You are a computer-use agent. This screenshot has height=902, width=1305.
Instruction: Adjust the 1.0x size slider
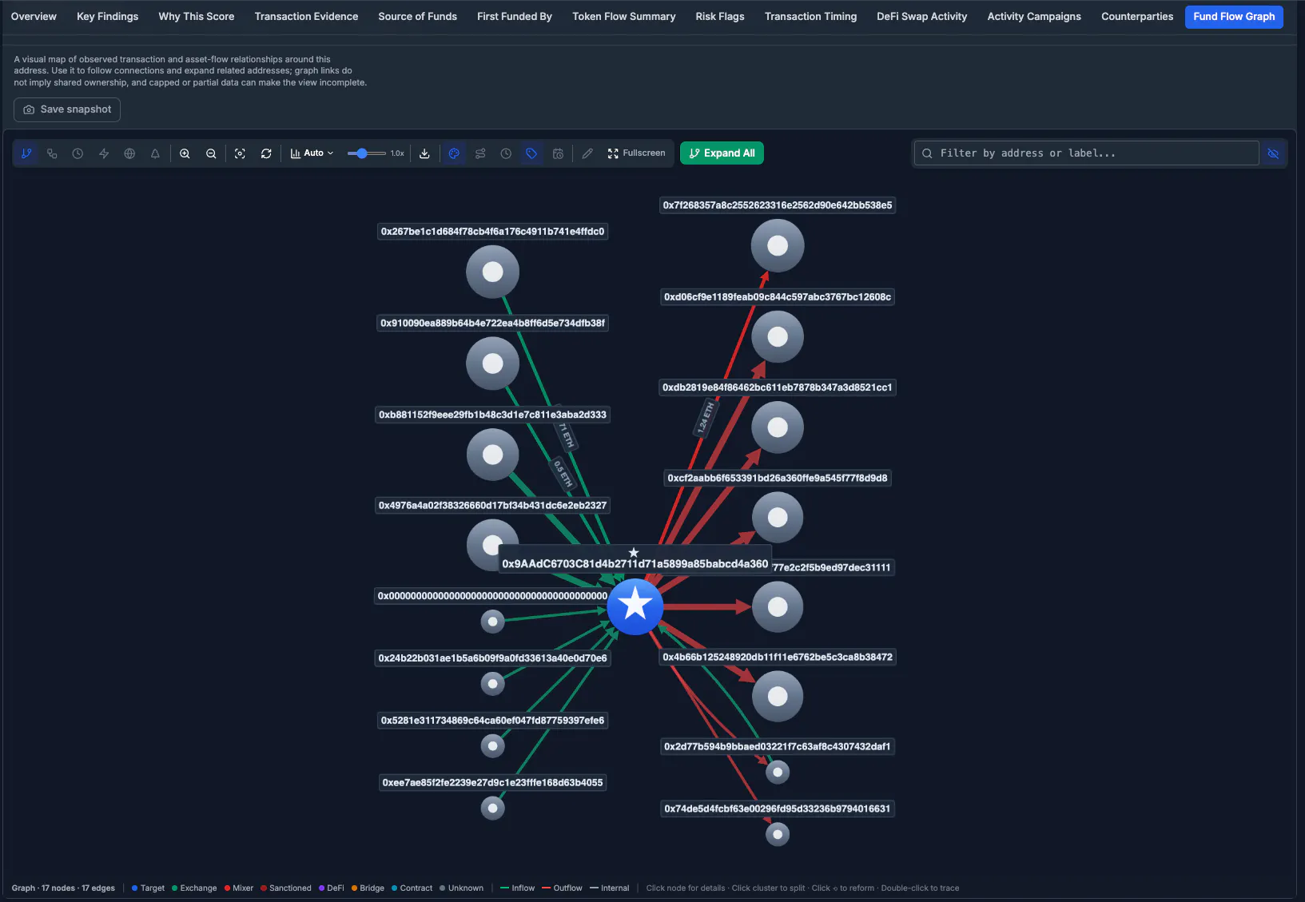click(367, 153)
